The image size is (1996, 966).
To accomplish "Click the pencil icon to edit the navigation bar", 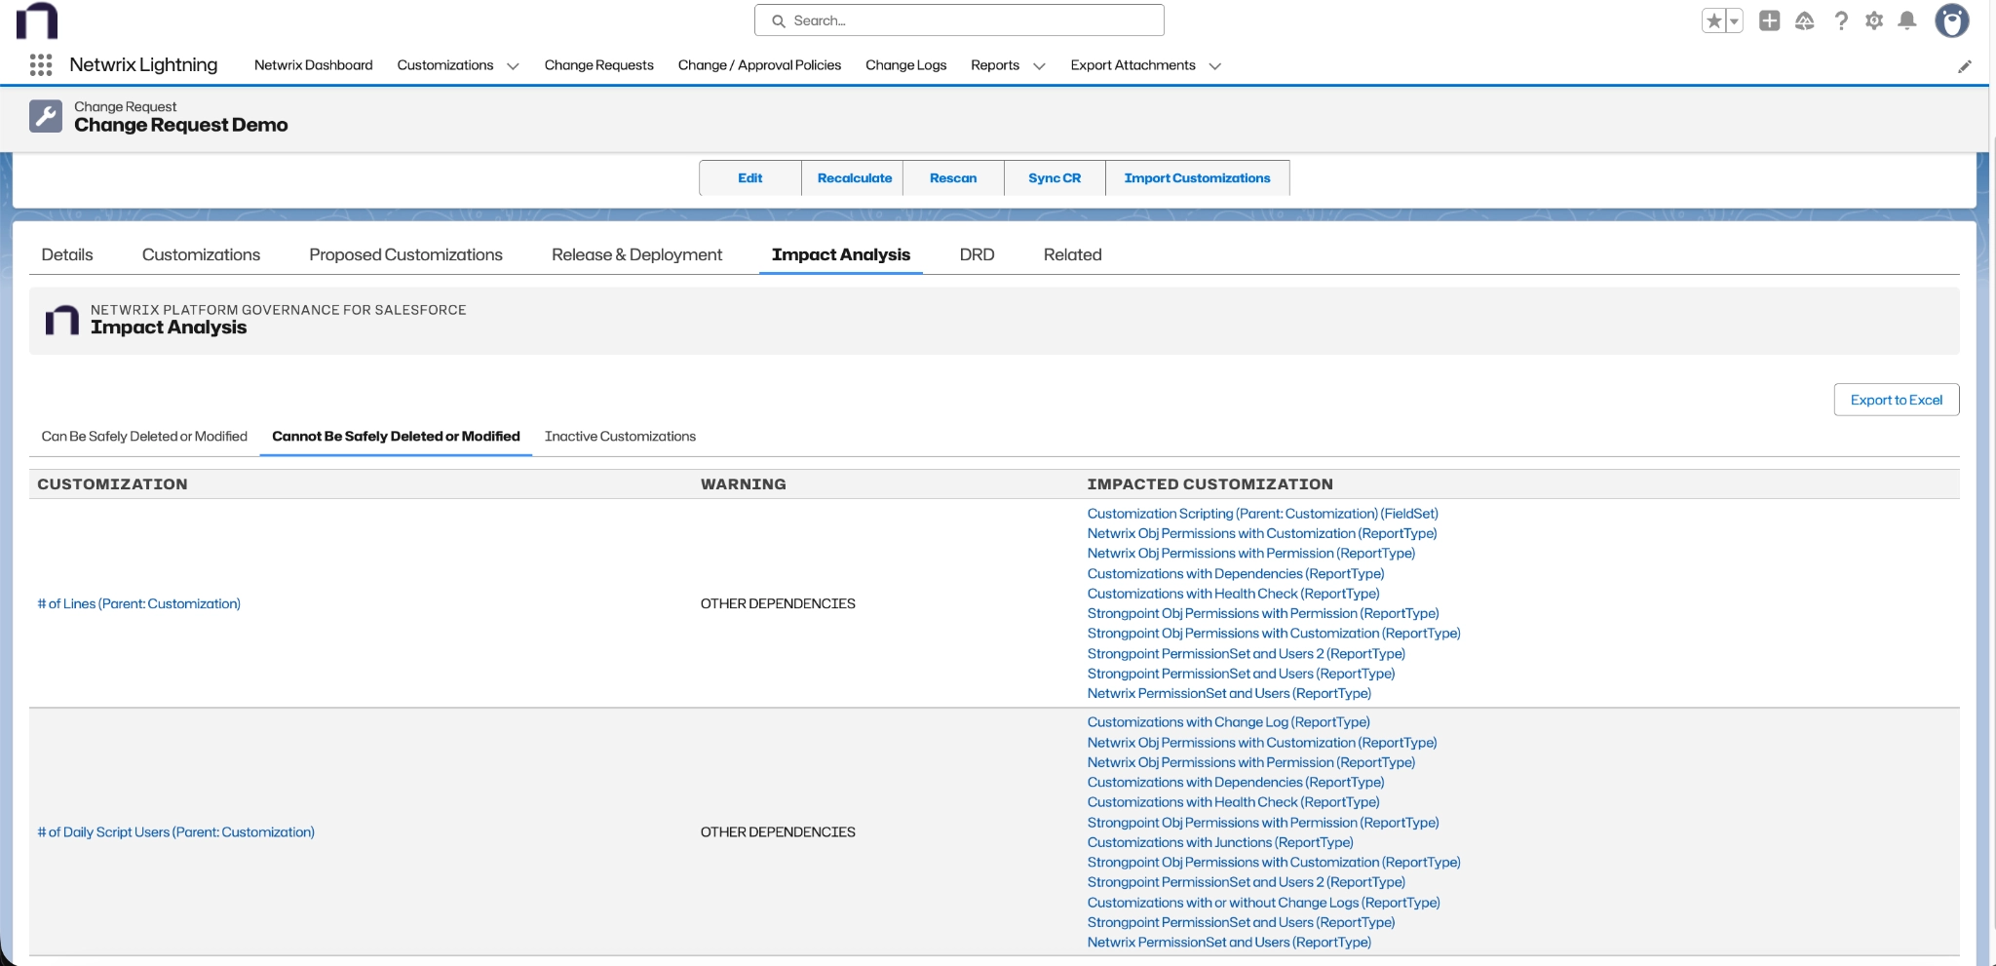I will pos(1967,65).
